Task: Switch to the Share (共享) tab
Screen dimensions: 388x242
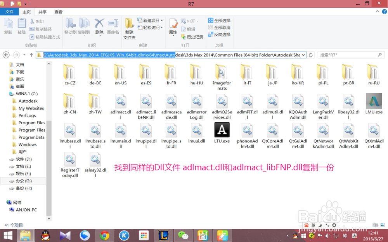Action: (x=42, y=12)
